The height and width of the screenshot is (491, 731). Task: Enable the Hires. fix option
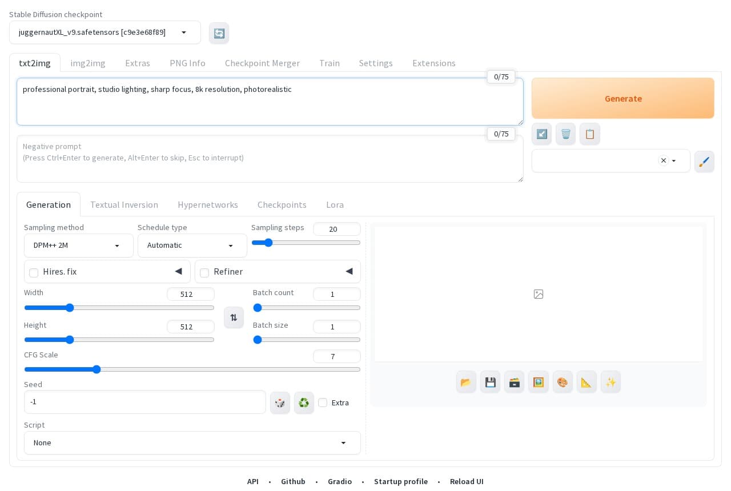point(34,273)
